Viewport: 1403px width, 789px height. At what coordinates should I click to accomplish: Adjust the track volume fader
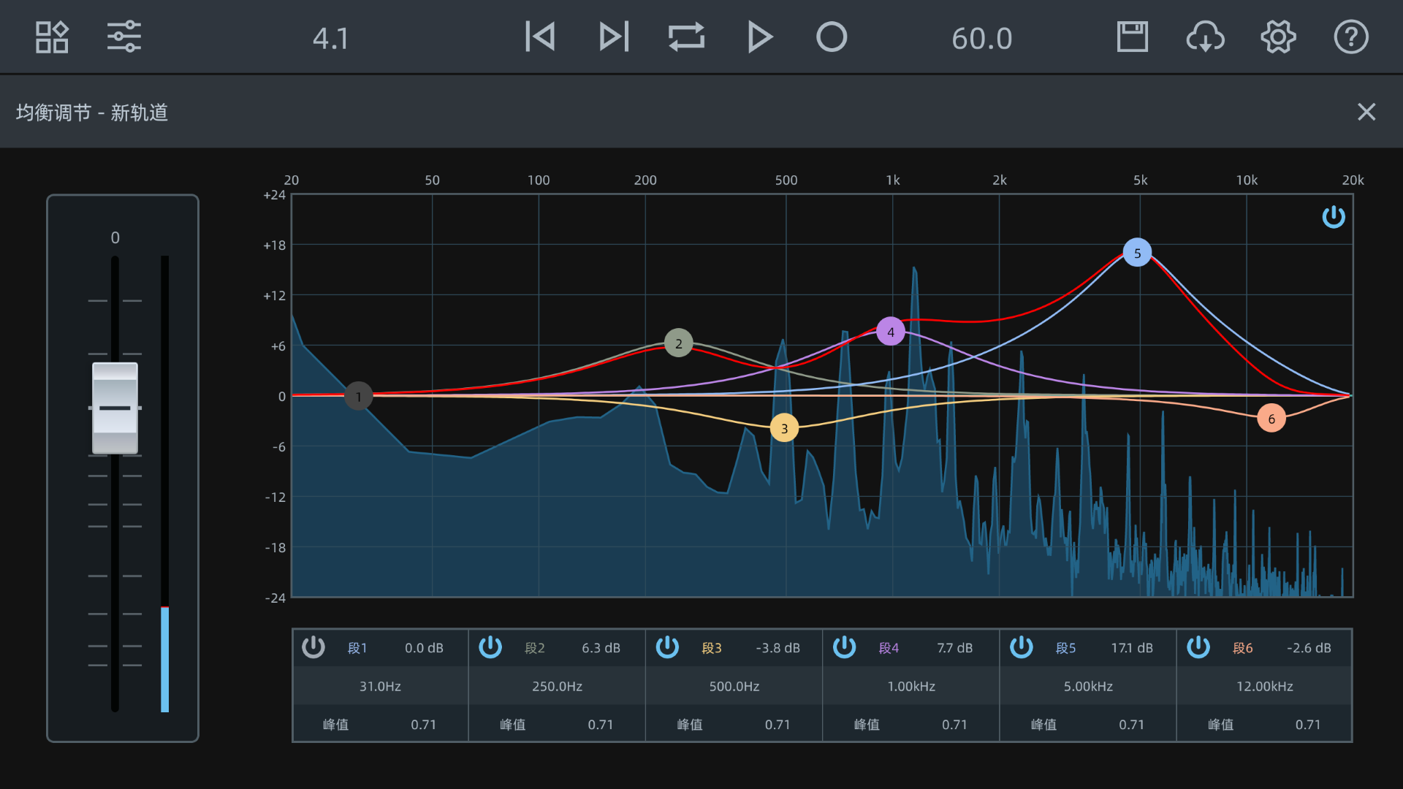[x=115, y=408]
